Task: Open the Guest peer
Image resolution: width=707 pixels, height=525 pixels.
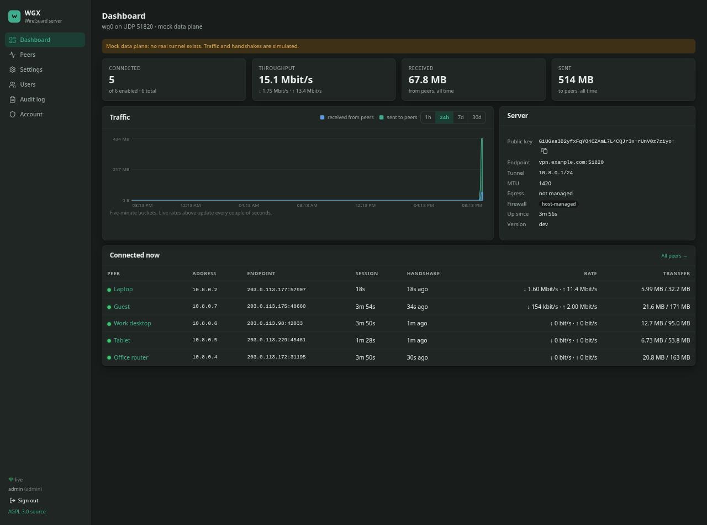Action: pyautogui.click(x=122, y=307)
